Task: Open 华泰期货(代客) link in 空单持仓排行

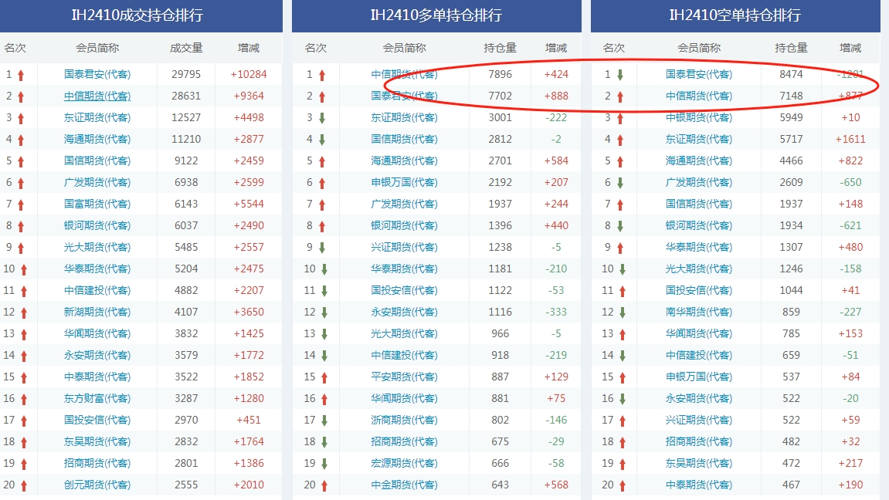Action: (x=698, y=247)
